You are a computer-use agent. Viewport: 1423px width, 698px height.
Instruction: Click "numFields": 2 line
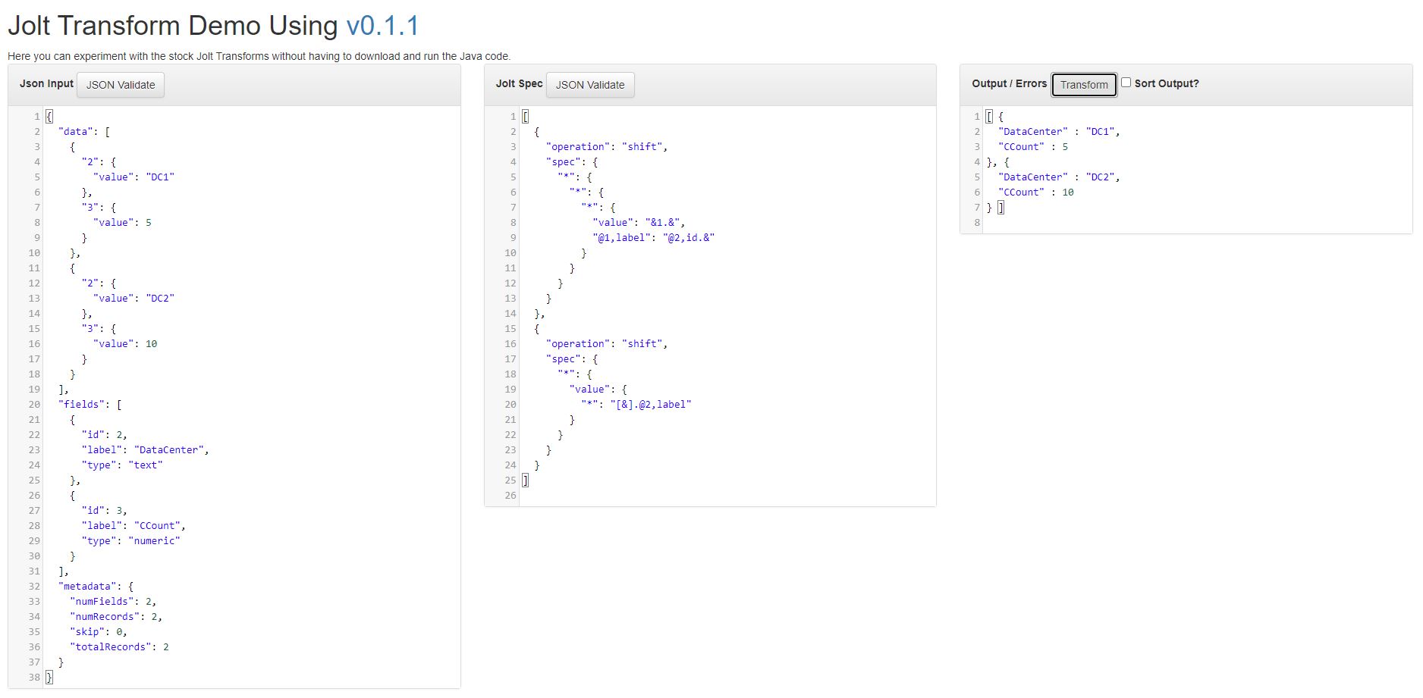click(x=114, y=601)
